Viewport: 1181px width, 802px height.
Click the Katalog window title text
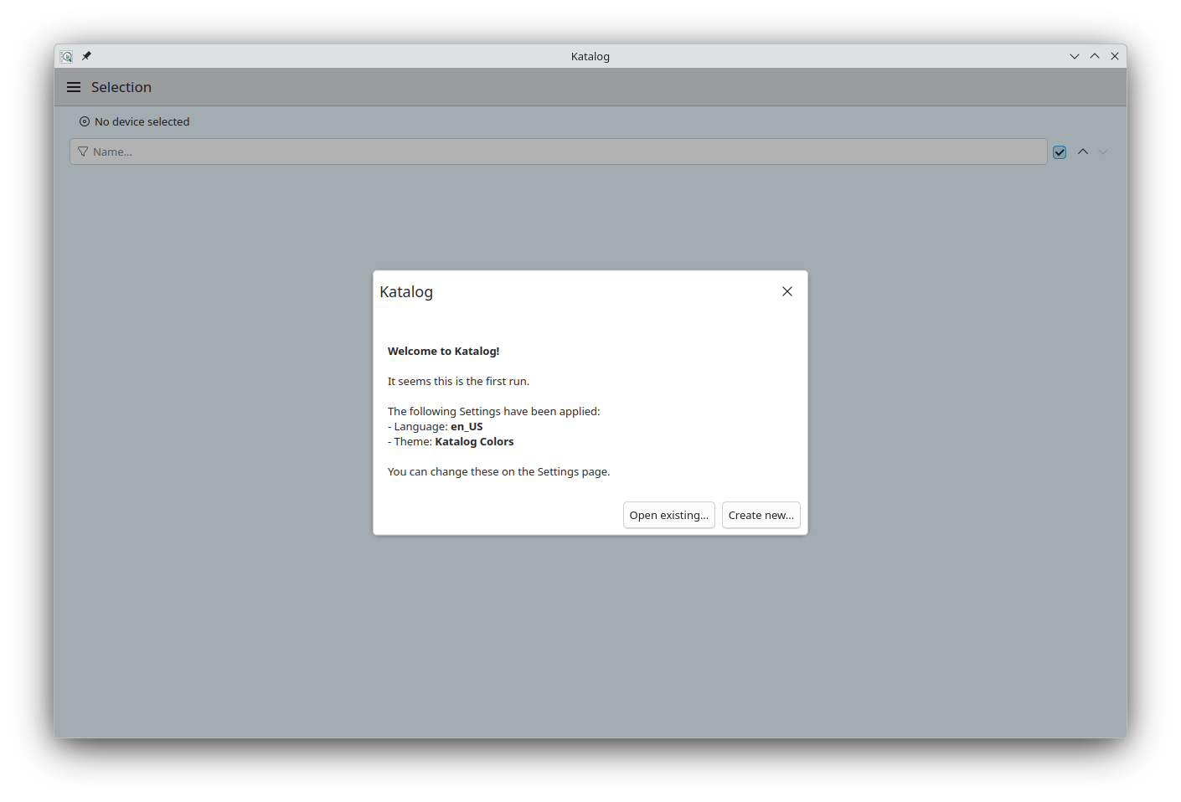coord(590,56)
